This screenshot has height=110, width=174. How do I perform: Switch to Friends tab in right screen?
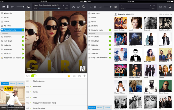107,108
